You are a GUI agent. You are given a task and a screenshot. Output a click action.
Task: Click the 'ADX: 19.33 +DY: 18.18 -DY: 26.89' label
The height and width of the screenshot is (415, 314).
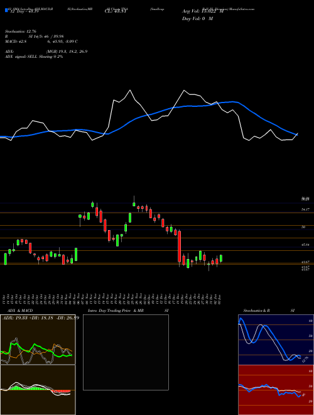[x=41, y=318]
